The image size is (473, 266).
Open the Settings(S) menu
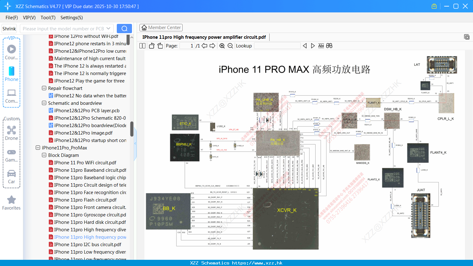click(x=72, y=18)
